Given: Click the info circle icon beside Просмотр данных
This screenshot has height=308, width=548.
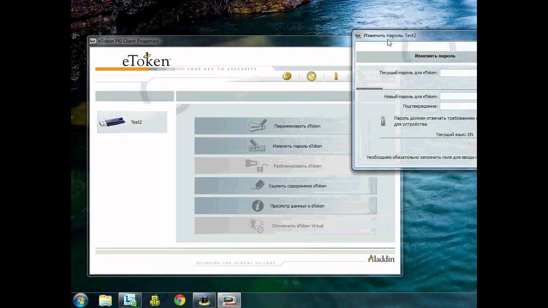Looking at the screenshot, I should click(257, 206).
